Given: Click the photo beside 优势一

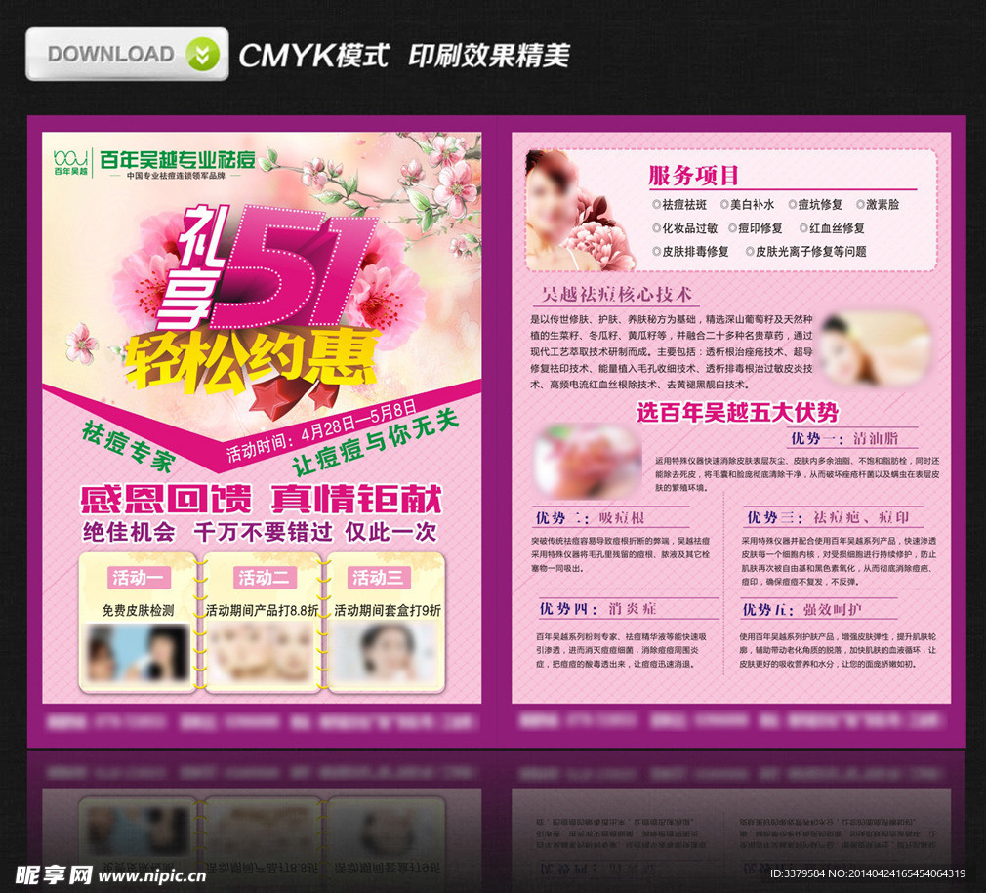Looking at the screenshot, I should coord(587,460).
